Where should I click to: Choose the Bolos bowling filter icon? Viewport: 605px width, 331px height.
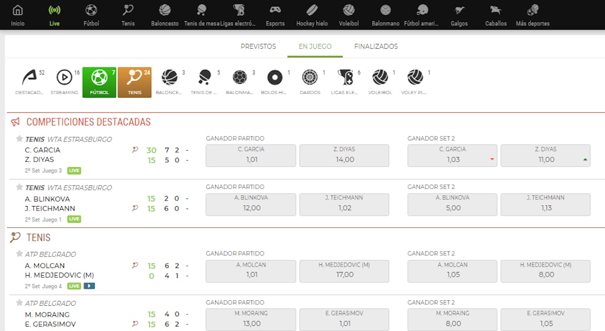click(275, 78)
